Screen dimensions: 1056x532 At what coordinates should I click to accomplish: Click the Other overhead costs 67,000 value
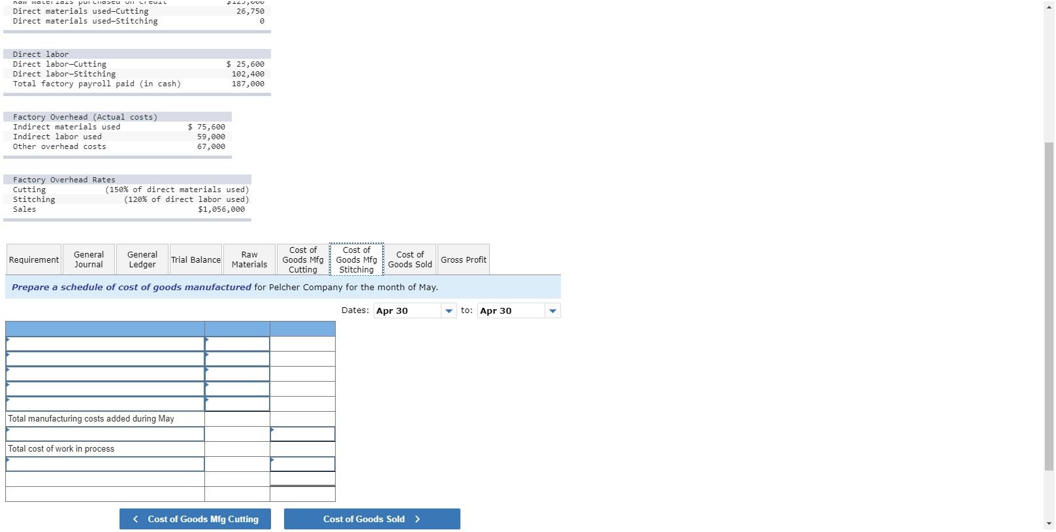(x=211, y=146)
